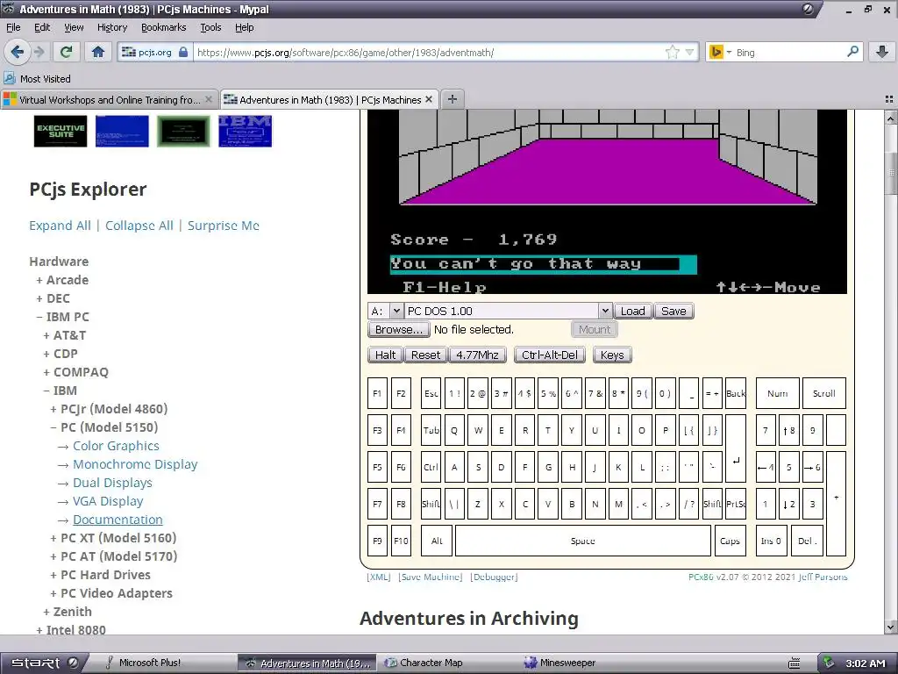Click the F1 virtual keyboard key
Image resolution: width=898 pixels, height=674 pixels.
coord(377,393)
